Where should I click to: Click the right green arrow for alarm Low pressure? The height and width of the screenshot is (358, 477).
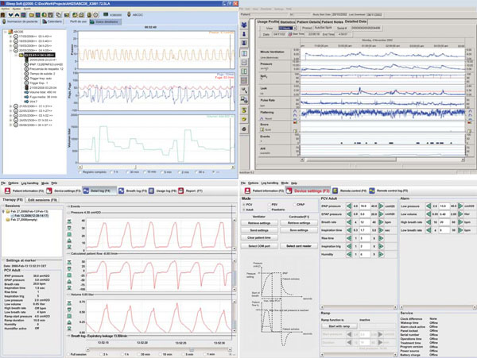click(x=460, y=206)
